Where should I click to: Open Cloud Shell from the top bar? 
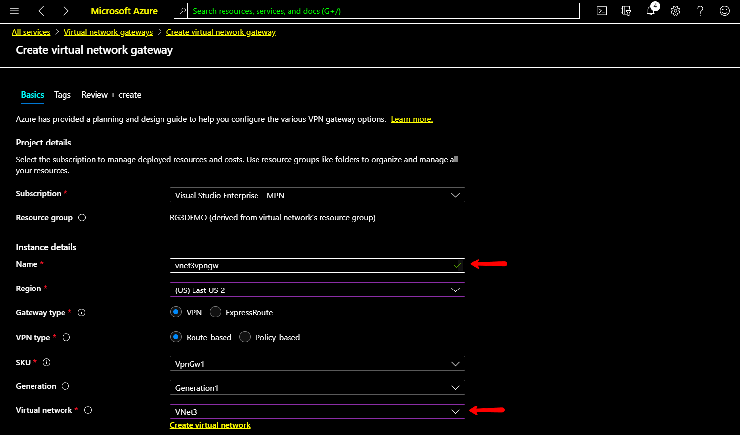[x=602, y=11]
